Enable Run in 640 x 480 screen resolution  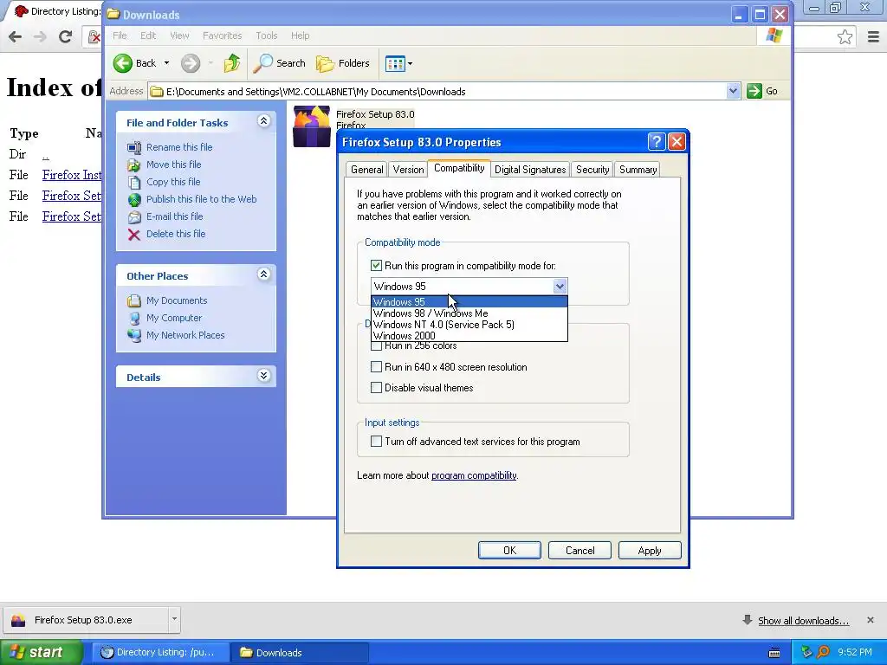(376, 367)
